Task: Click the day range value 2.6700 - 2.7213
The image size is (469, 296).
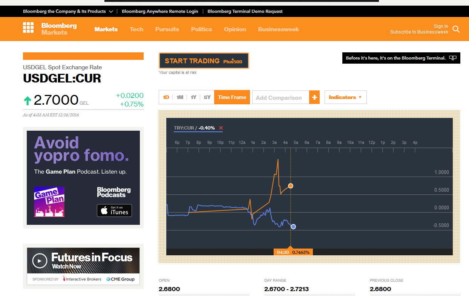Action: click(x=287, y=289)
